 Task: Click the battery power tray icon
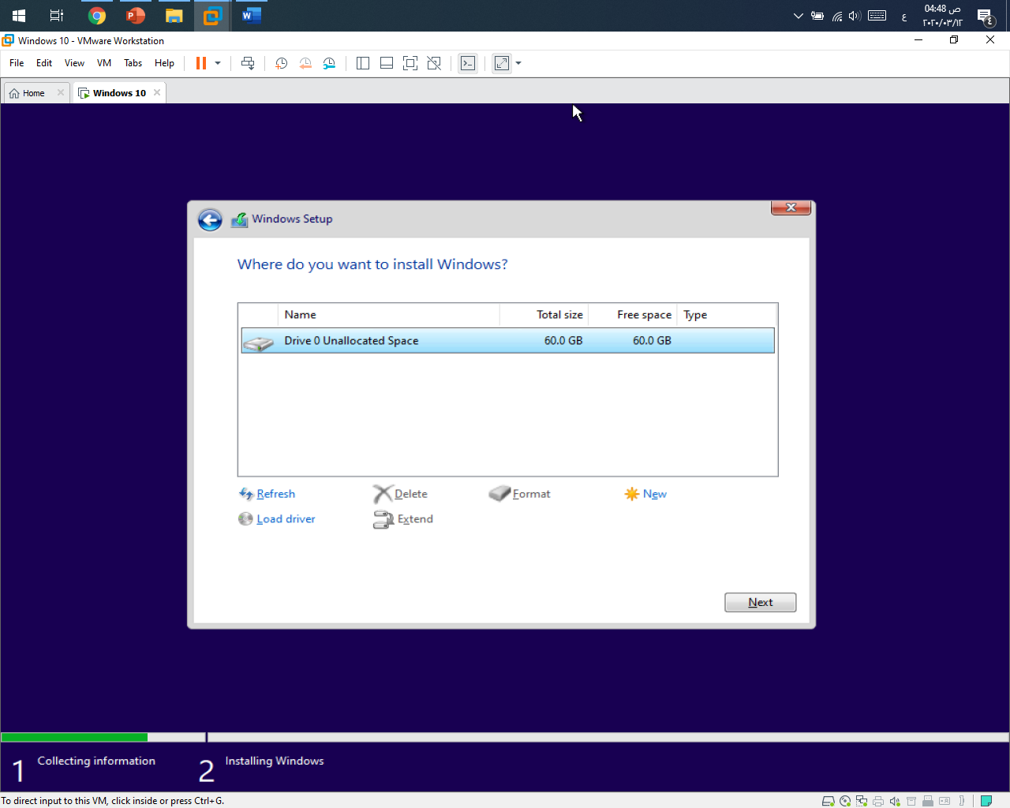[817, 16]
